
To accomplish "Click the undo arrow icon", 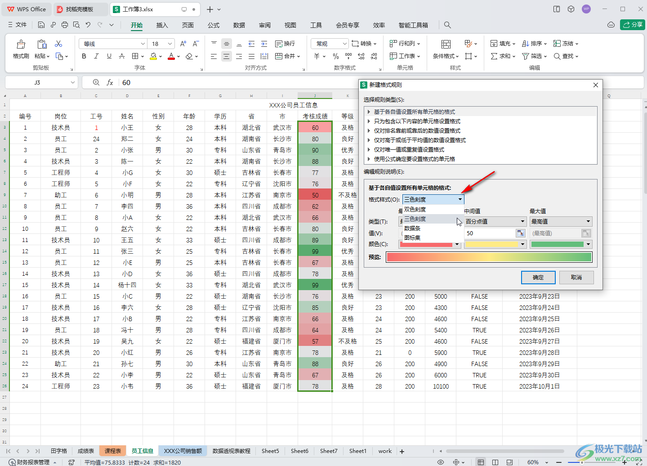I will click(88, 25).
